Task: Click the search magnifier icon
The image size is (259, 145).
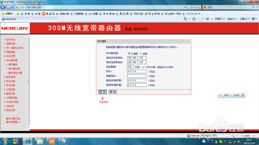Action: pyautogui.click(x=253, y=7)
